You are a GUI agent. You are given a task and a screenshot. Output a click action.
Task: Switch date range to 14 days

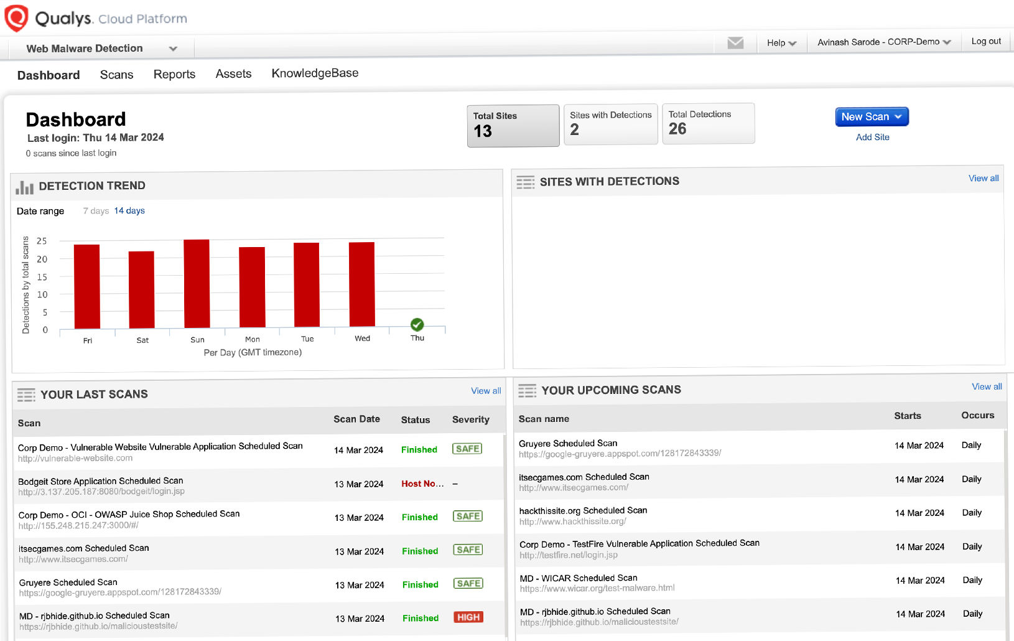point(129,211)
